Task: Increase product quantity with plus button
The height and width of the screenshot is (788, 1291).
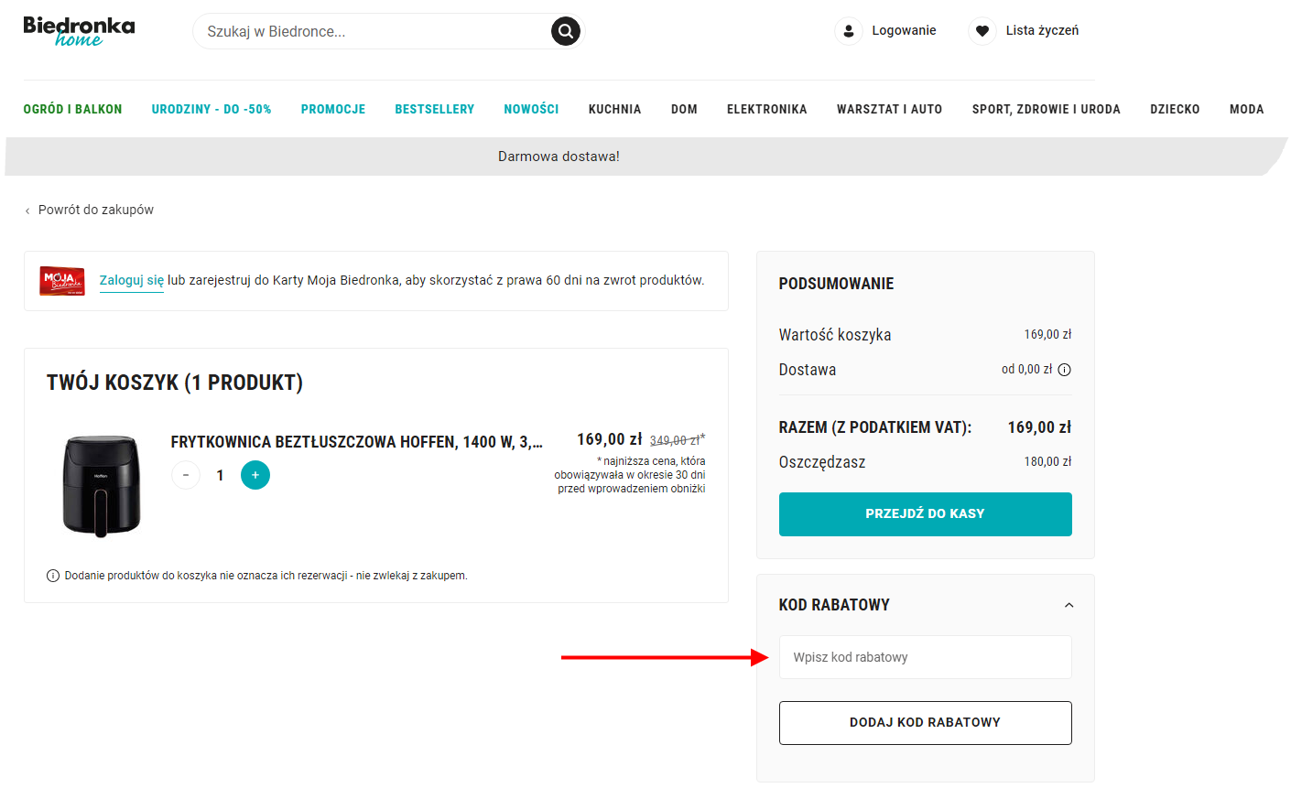Action: click(255, 475)
